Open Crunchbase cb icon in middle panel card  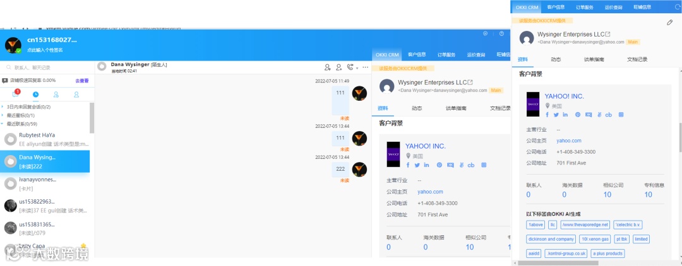pos(470,165)
